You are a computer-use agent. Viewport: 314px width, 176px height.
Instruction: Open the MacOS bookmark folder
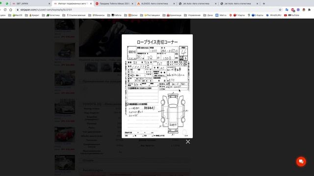tap(15, 15)
